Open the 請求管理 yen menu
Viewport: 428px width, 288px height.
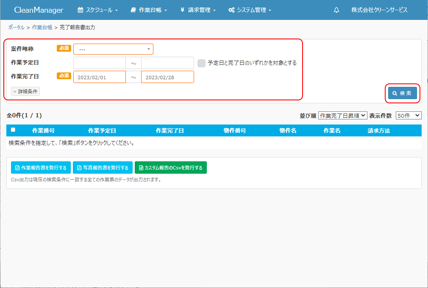198,10
